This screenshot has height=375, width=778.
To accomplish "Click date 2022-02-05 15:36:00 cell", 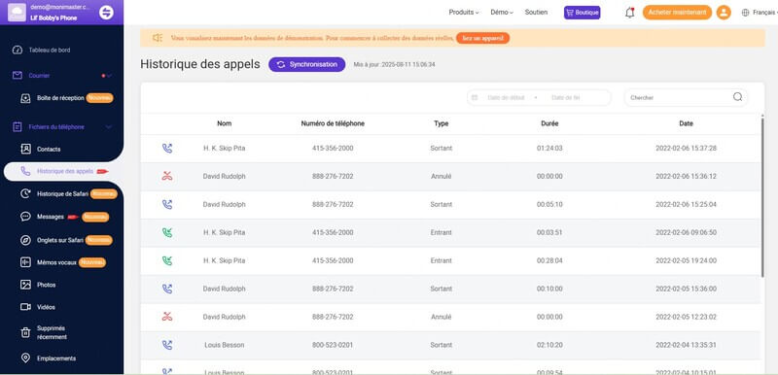I will tap(686, 289).
